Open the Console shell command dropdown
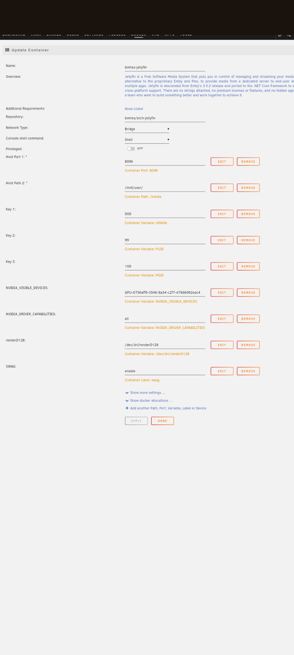The width and height of the screenshot is (294, 655). (147, 140)
